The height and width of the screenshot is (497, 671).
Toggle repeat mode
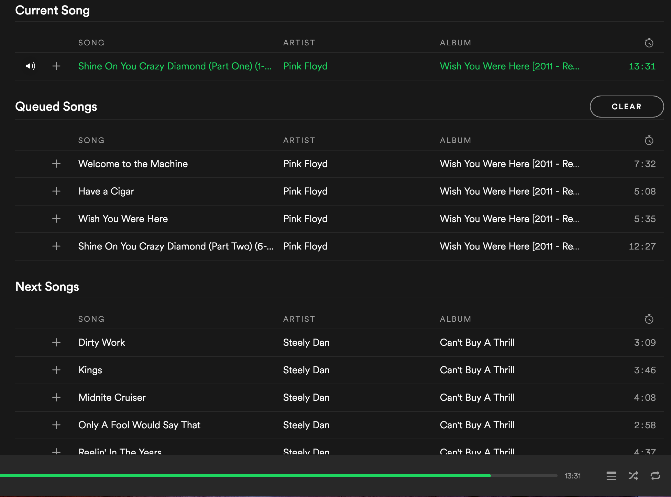pos(655,476)
